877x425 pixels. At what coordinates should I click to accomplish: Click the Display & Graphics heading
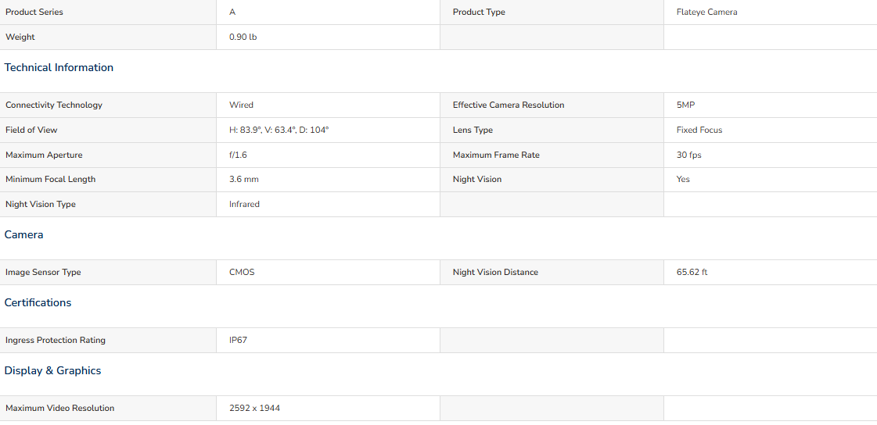click(53, 371)
